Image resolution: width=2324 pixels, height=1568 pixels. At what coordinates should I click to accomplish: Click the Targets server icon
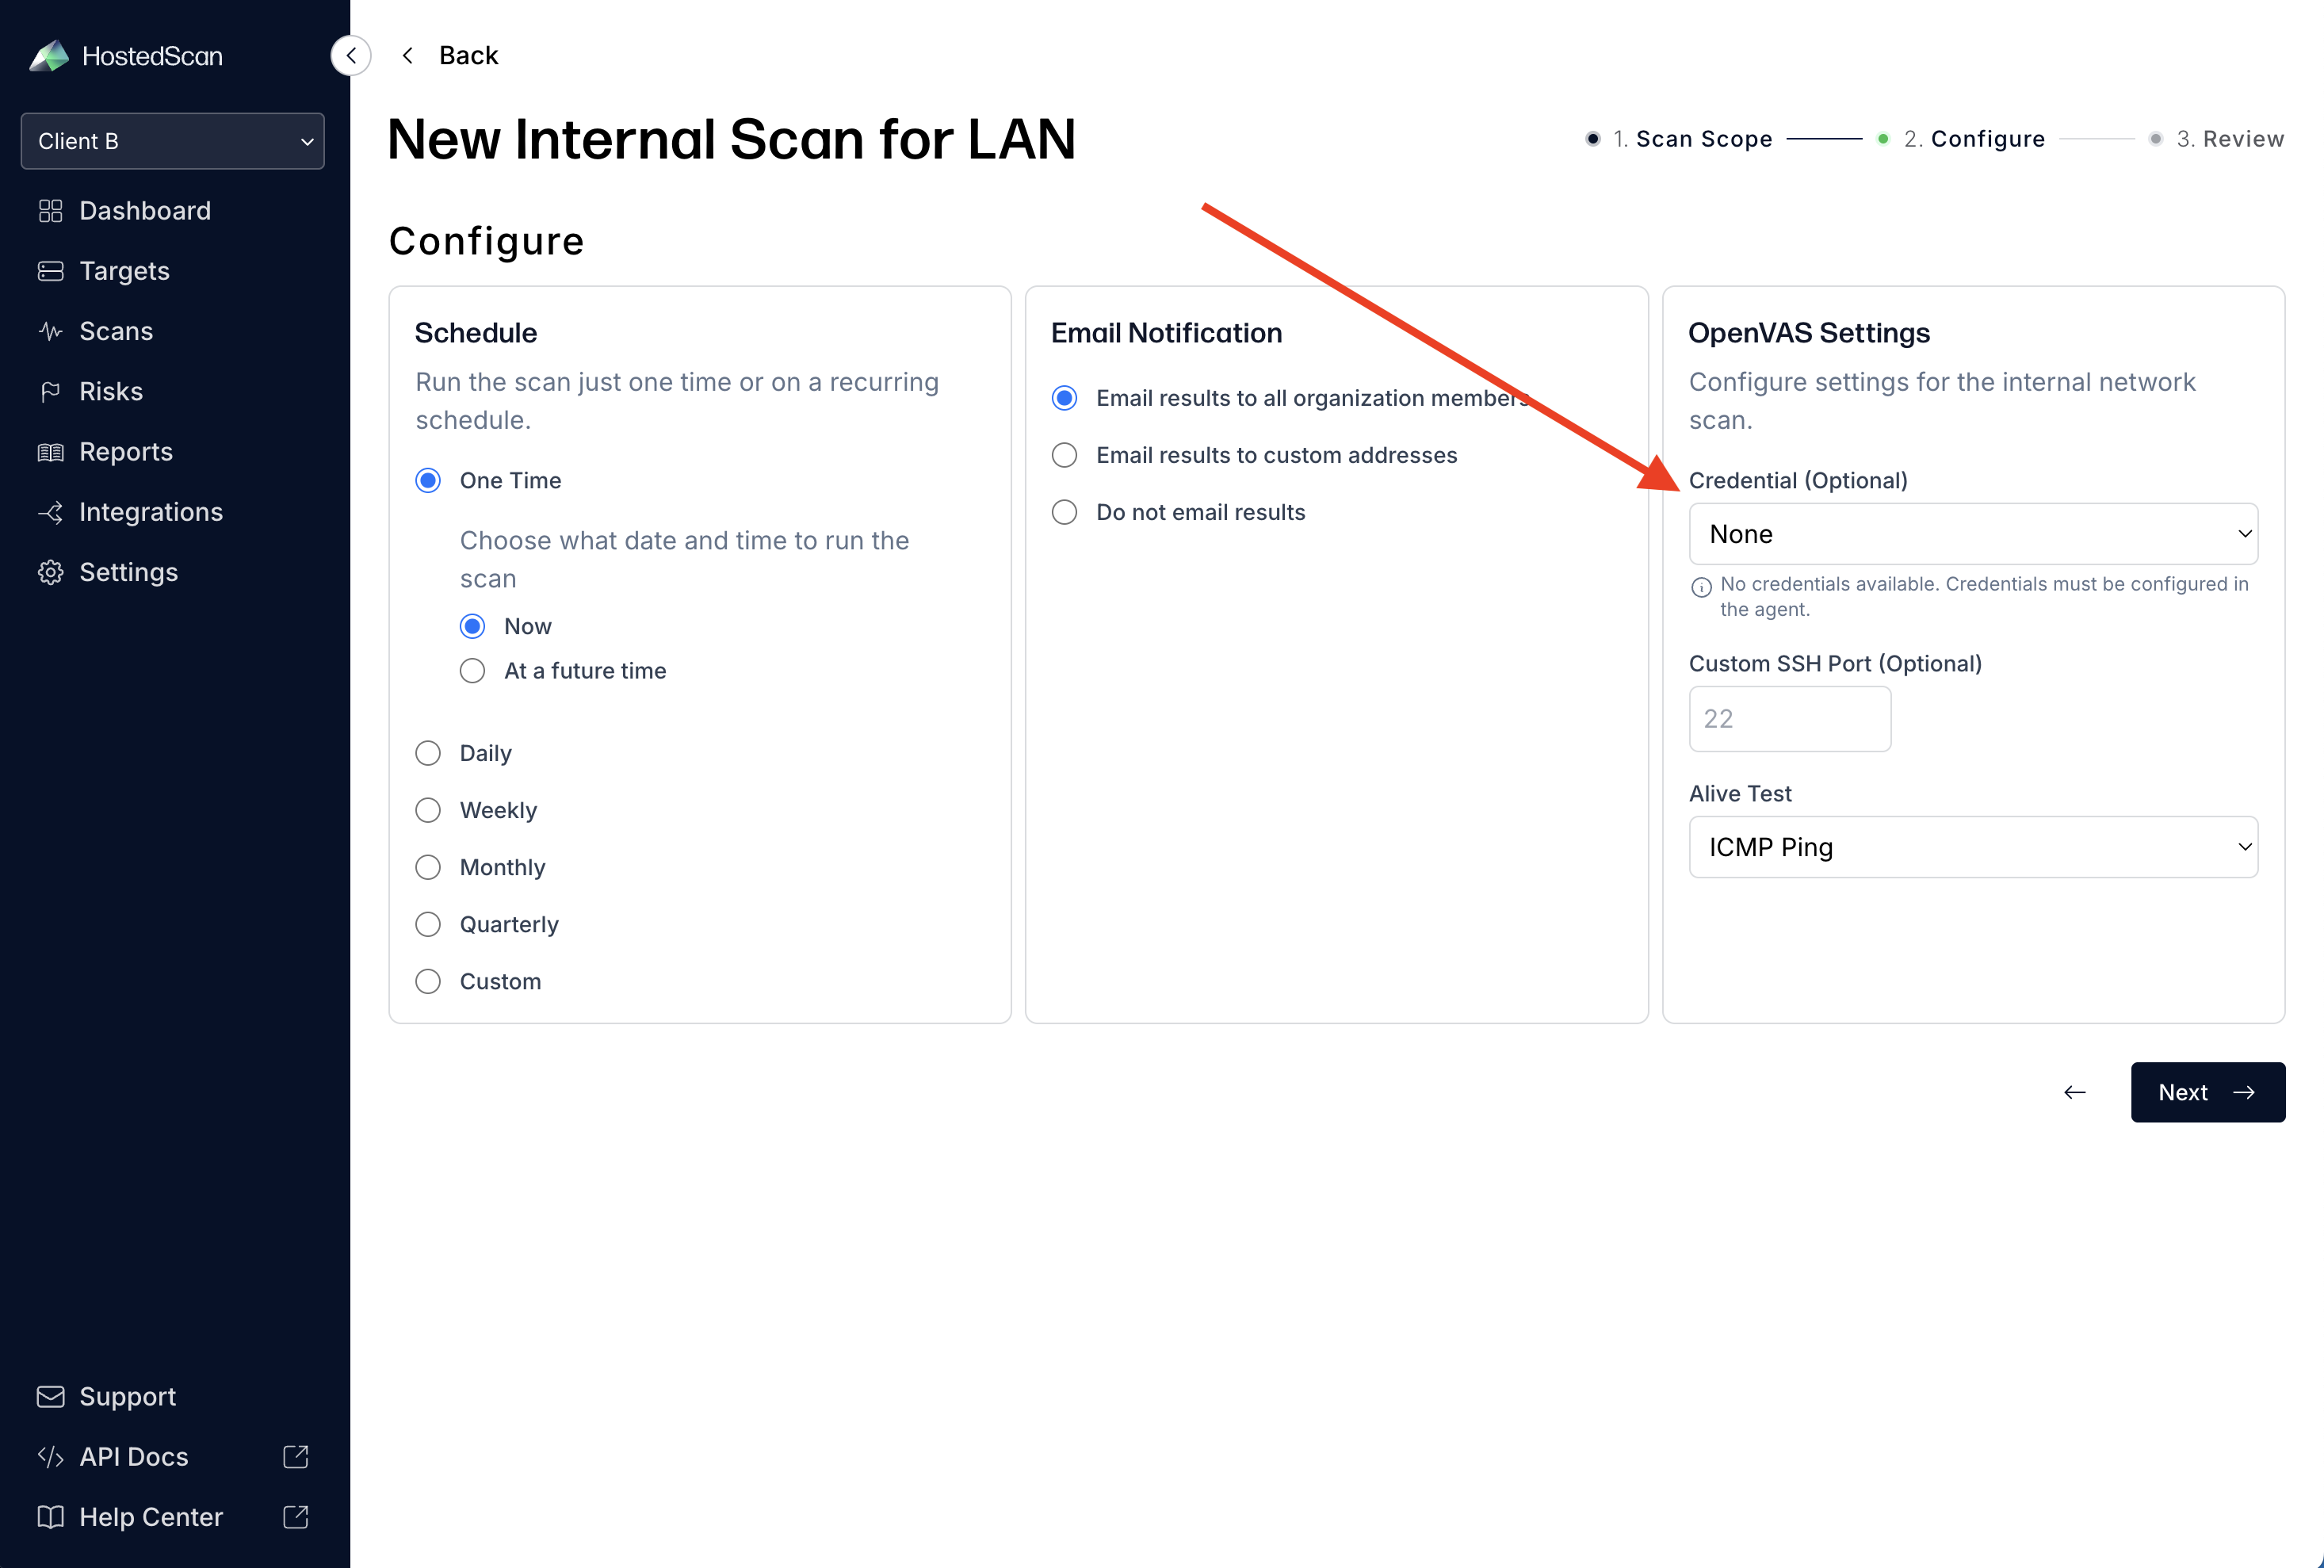[x=50, y=271]
